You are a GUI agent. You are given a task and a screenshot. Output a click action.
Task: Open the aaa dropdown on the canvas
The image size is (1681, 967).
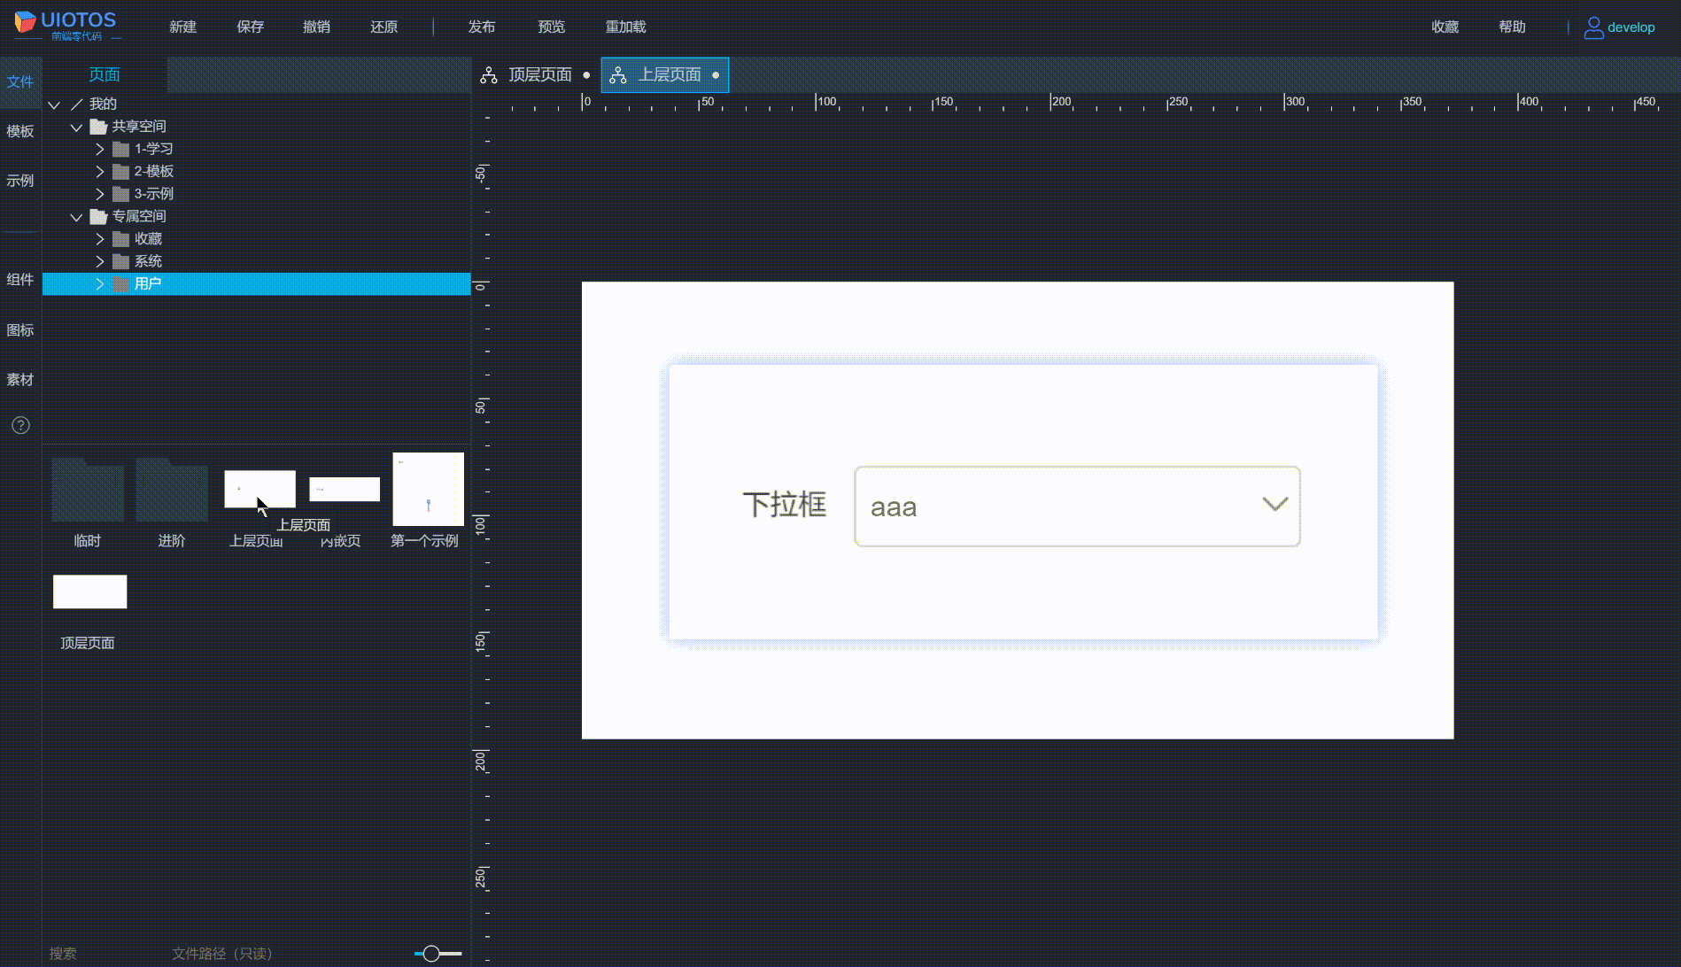pyautogui.click(x=1275, y=505)
